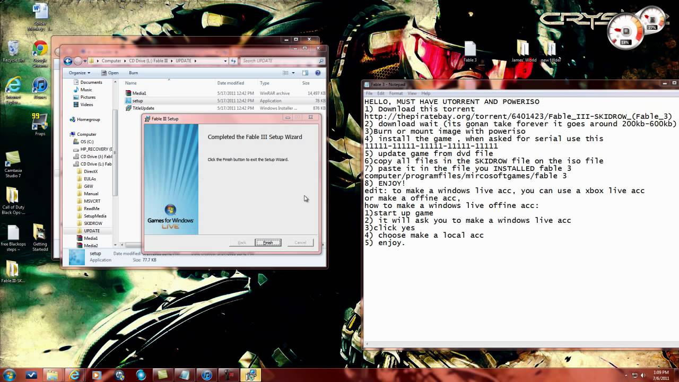
Task: Open the view options dropdown arrow
Action: click(293, 73)
